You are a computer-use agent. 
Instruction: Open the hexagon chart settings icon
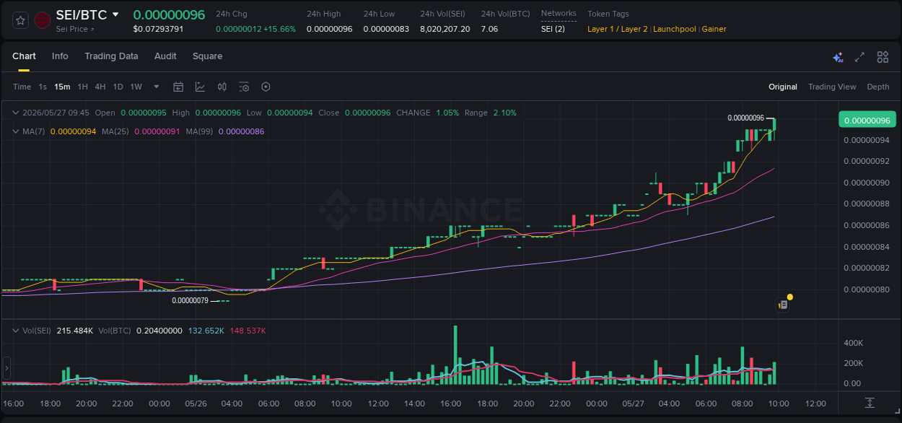266,87
